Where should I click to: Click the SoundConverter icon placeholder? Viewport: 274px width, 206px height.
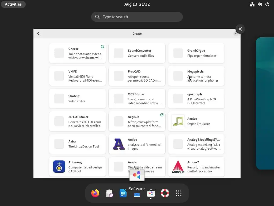click(119, 53)
